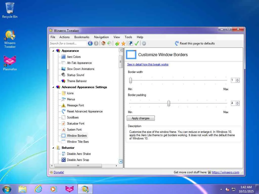Click the green recent-history toolbar icon
Screen dimensions: 259x194
click(x=109, y=43)
